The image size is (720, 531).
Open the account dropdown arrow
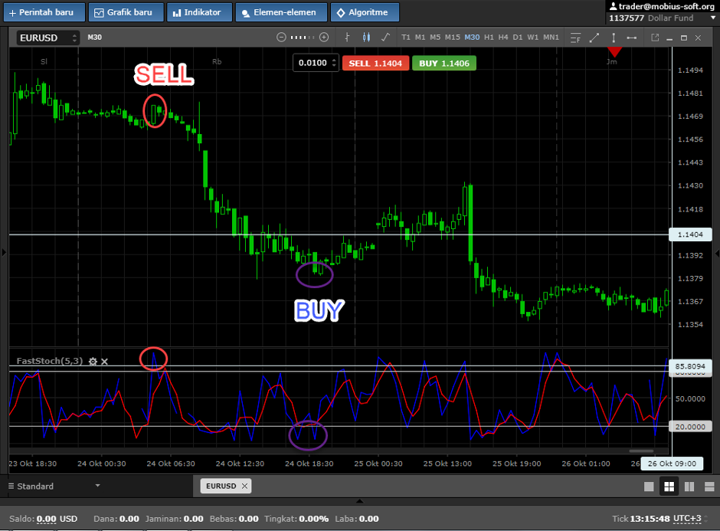click(713, 18)
